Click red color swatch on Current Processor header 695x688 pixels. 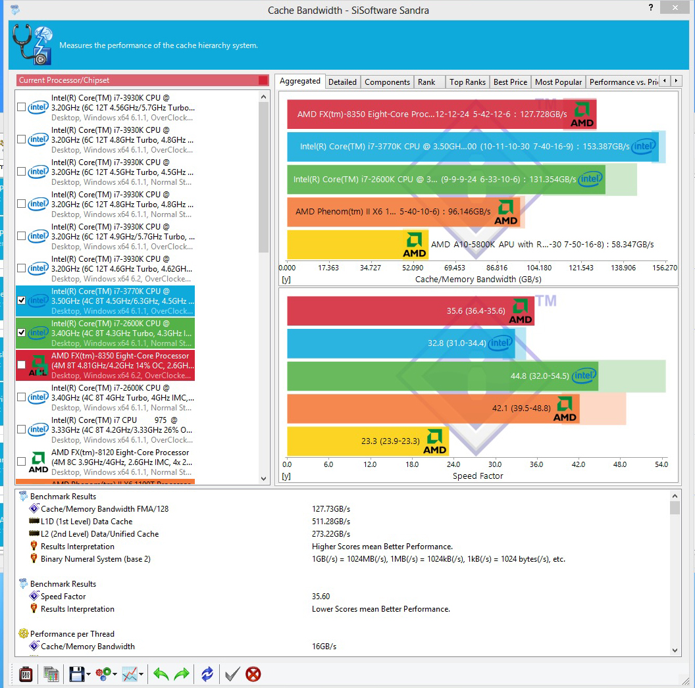coord(263,80)
